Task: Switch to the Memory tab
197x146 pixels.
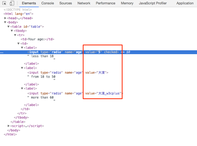Action: (127, 3)
